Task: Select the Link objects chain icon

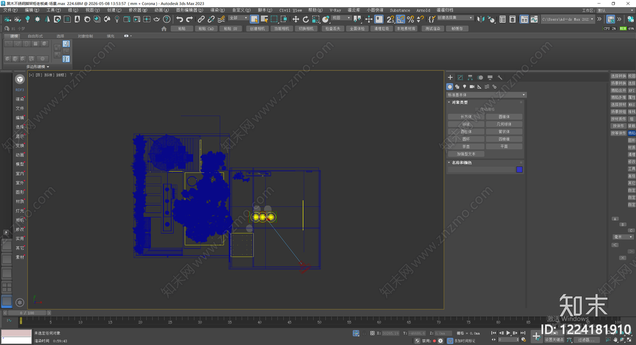Action: click(201, 19)
